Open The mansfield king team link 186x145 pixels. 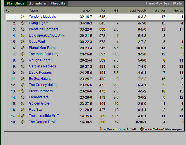click(43, 54)
